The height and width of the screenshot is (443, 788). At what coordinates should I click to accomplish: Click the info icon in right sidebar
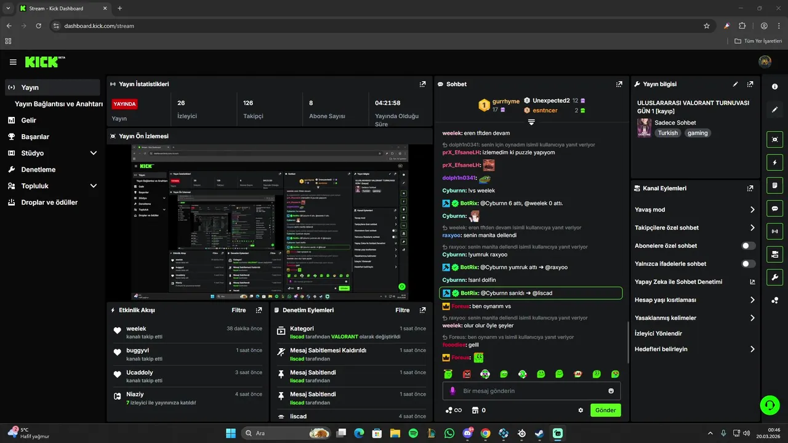click(775, 87)
